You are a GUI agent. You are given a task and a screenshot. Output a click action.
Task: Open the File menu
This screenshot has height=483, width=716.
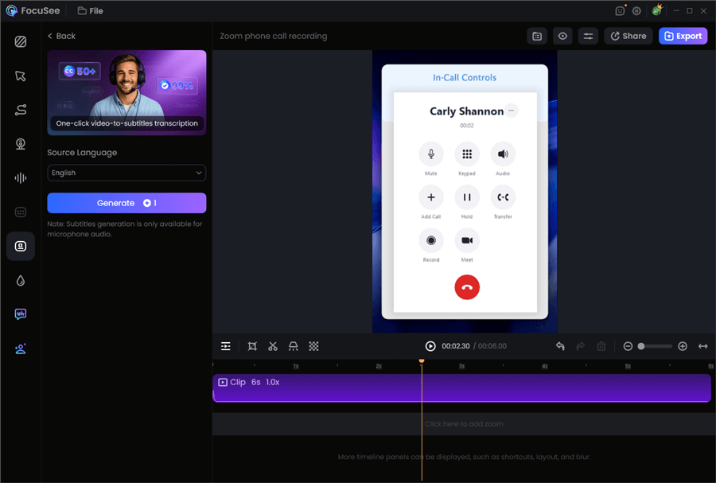click(90, 10)
